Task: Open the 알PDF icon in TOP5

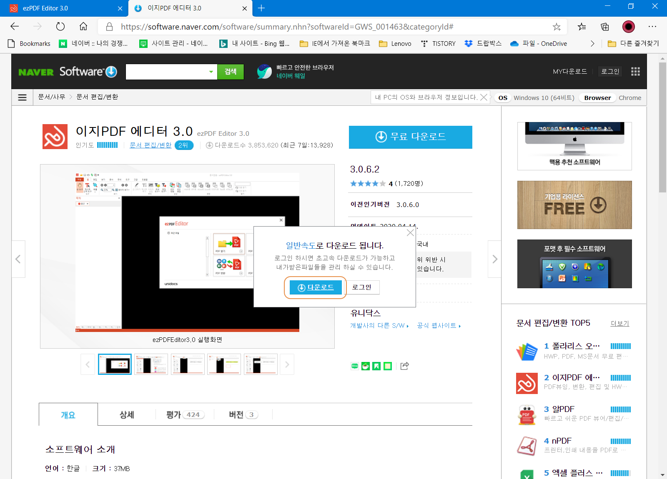Action: coord(527,414)
